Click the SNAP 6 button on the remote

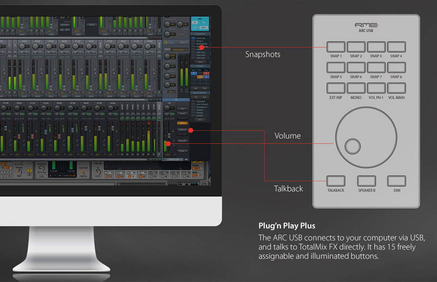pyautogui.click(x=356, y=67)
